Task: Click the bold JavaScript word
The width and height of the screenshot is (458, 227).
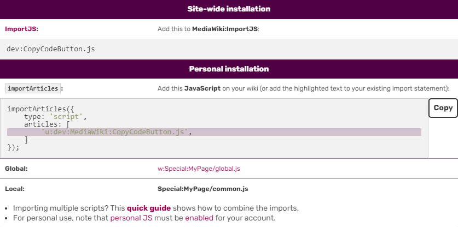Action: [202, 88]
